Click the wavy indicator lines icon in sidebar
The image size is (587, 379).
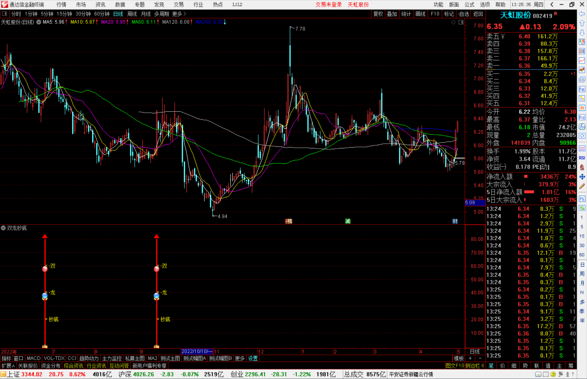pyautogui.click(x=582, y=148)
